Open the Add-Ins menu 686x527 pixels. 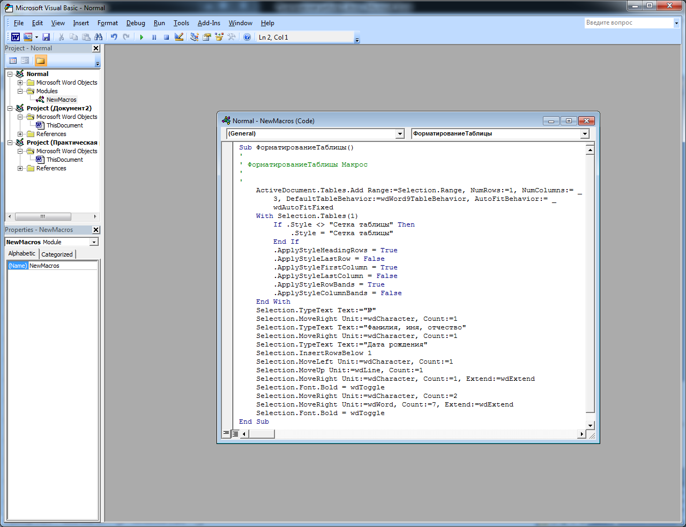(x=209, y=23)
